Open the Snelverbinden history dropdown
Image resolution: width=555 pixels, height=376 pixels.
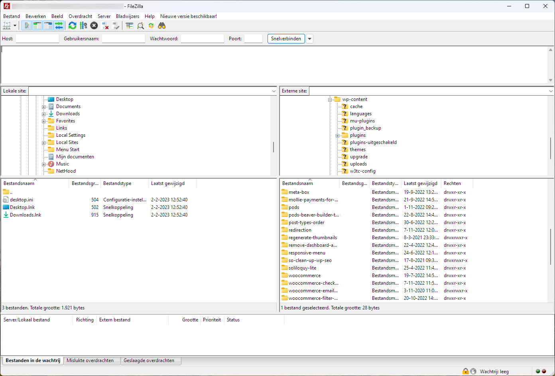(x=310, y=39)
